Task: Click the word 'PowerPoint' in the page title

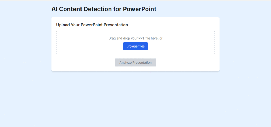Action: click(x=140, y=9)
